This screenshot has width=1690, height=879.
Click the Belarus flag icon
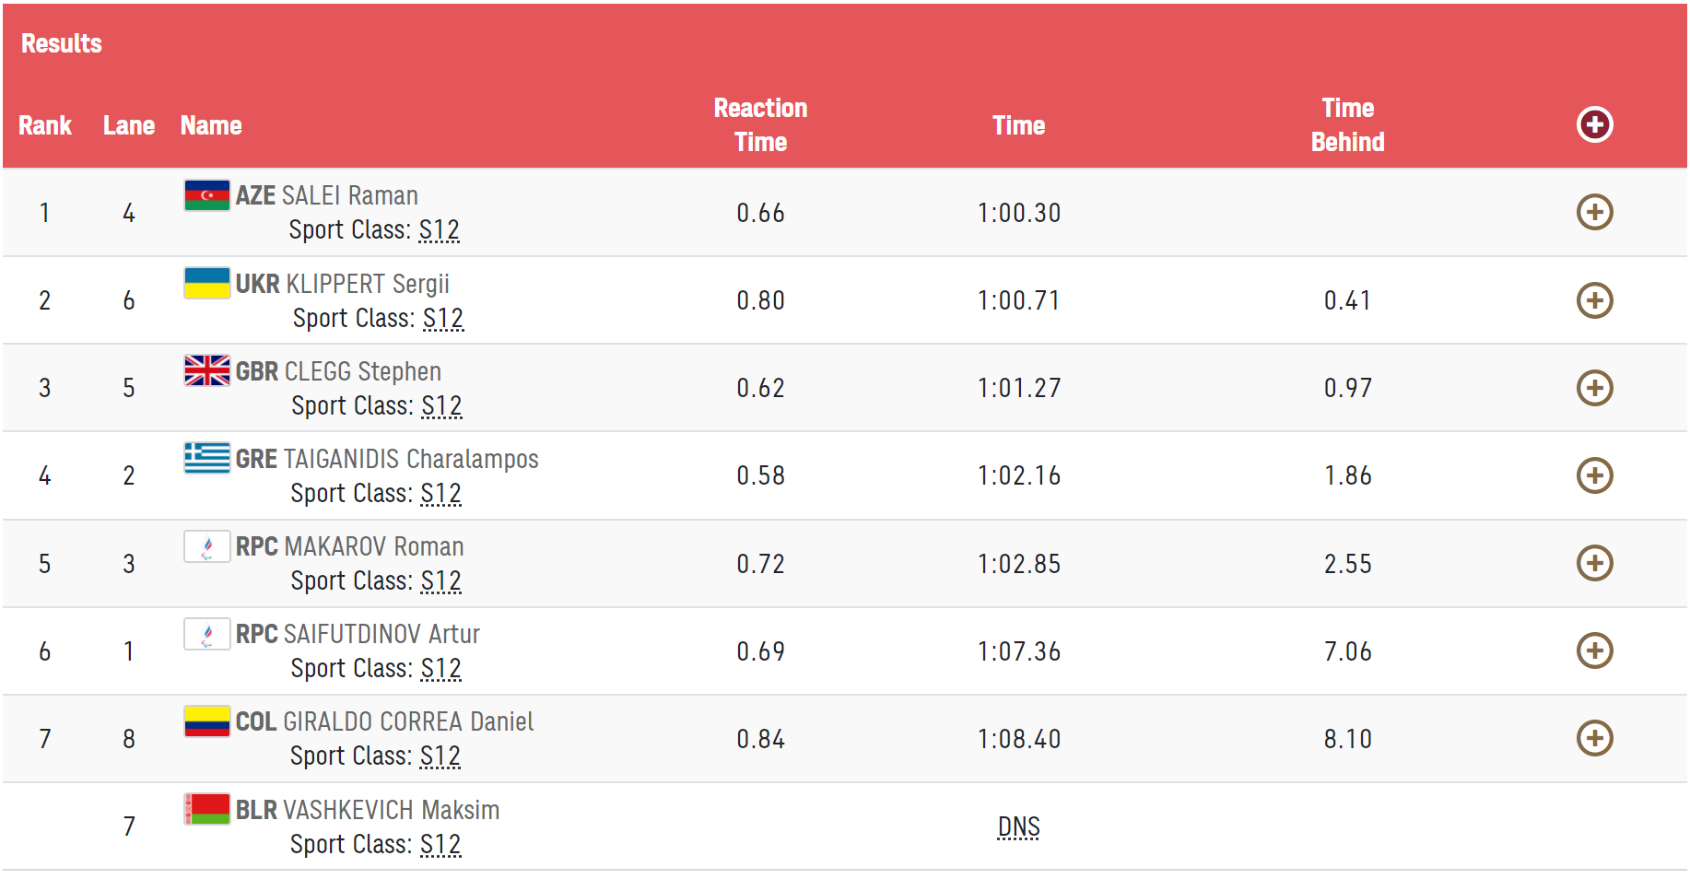point(206,809)
